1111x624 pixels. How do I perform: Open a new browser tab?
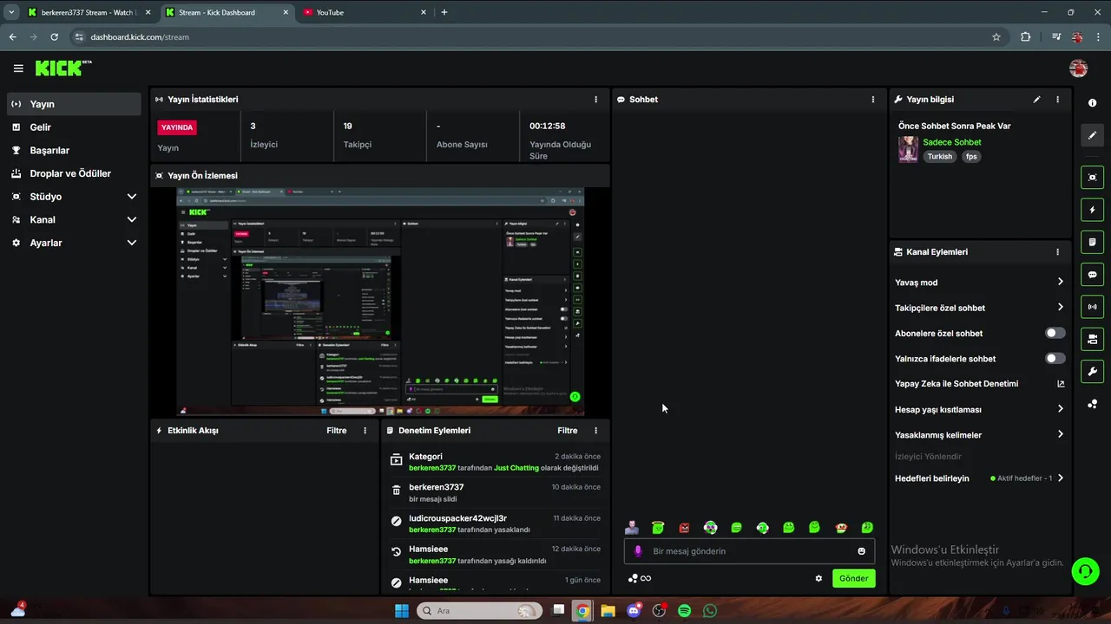pyautogui.click(x=444, y=12)
